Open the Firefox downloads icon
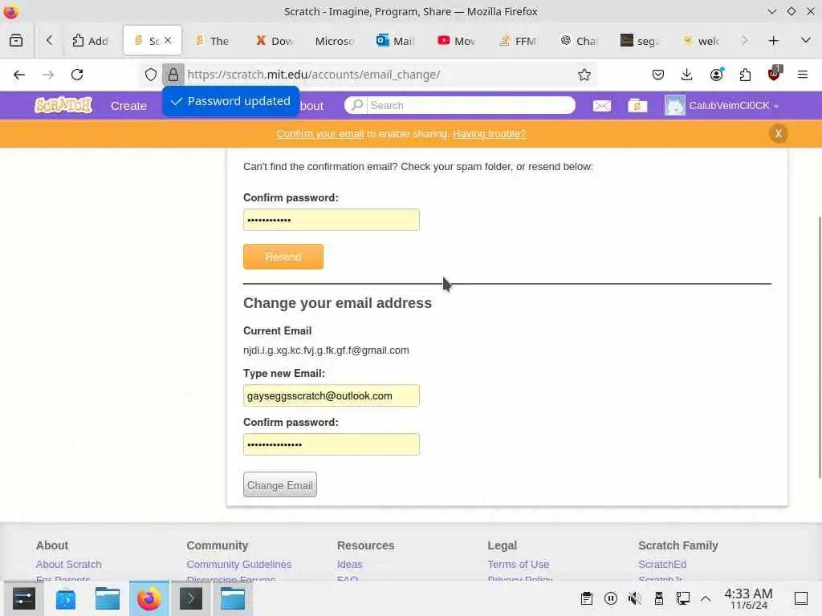Viewport: 822px width, 616px height. point(687,75)
